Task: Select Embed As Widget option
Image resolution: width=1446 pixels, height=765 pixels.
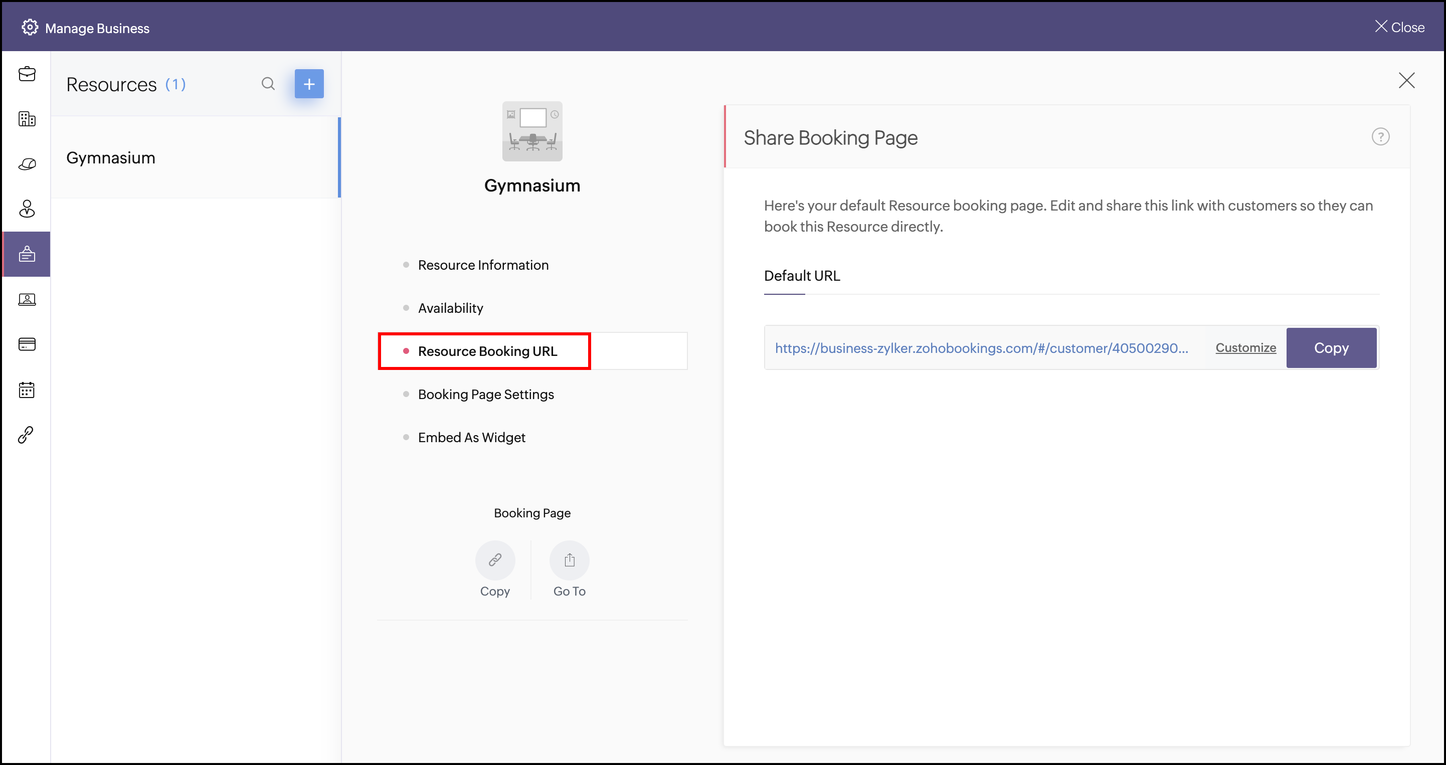Action: pyautogui.click(x=471, y=437)
